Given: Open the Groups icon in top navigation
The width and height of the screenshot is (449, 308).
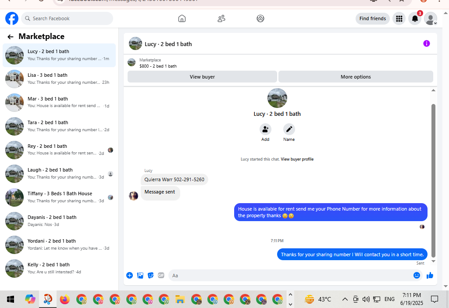Looking at the screenshot, I should (260, 18).
